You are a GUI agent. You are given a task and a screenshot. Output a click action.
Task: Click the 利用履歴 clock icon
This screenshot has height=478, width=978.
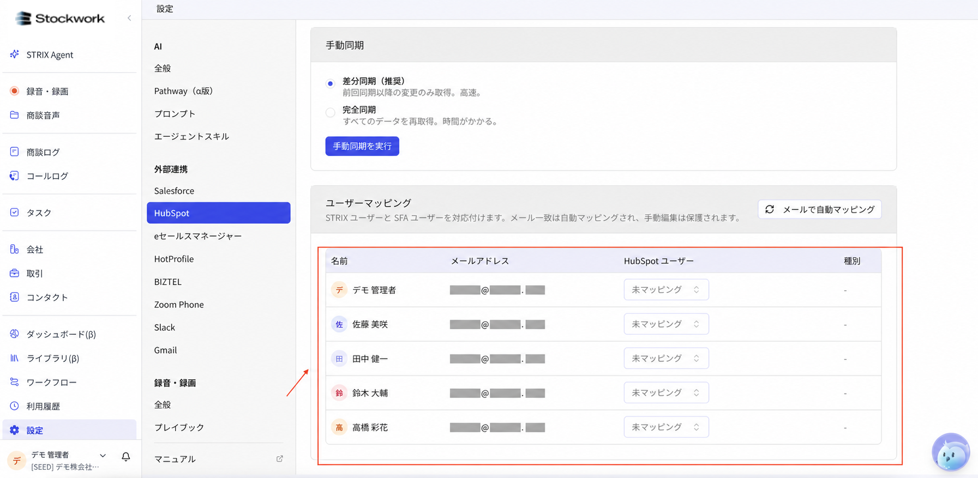point(15,406)
